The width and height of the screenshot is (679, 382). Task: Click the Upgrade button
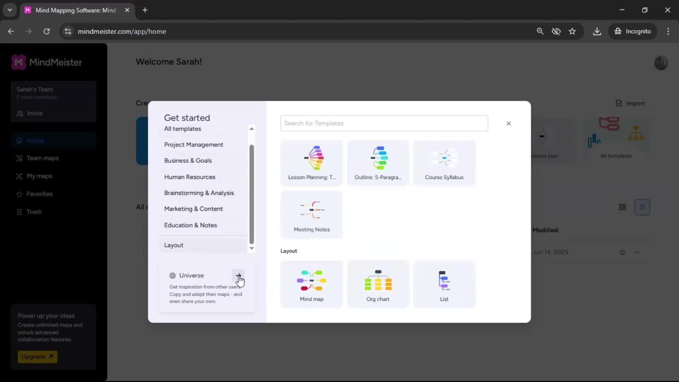(x=37, y=357)
